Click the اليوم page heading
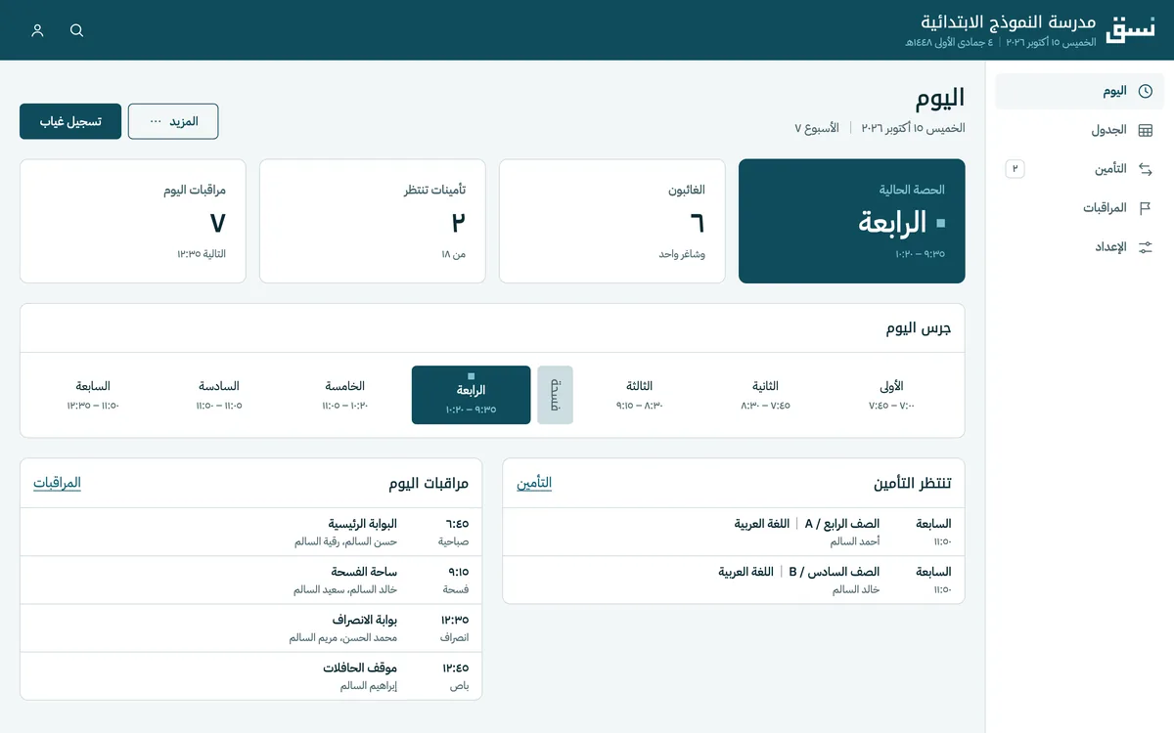Viewport: 1174px width, 733px height. point(940,98)
